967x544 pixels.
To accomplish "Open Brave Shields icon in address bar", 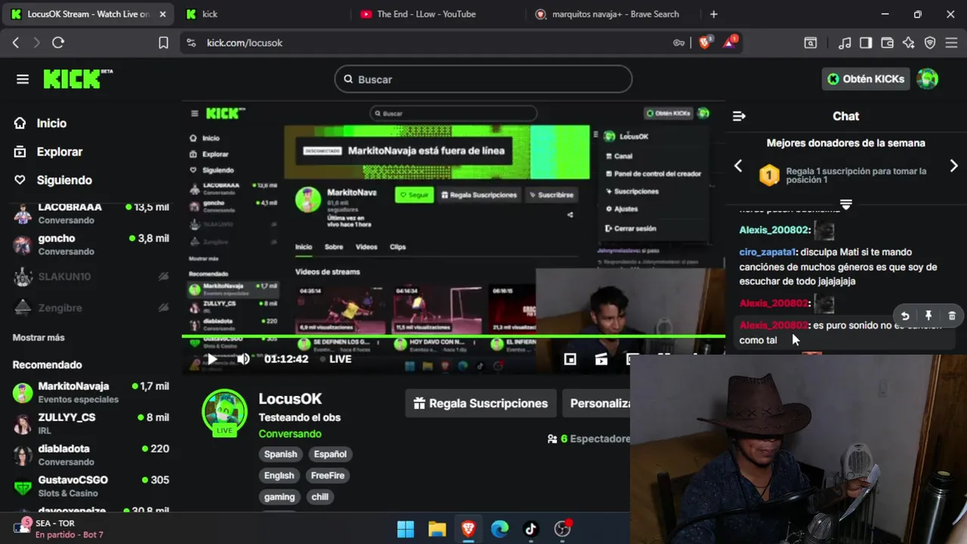I will (705, 42).
